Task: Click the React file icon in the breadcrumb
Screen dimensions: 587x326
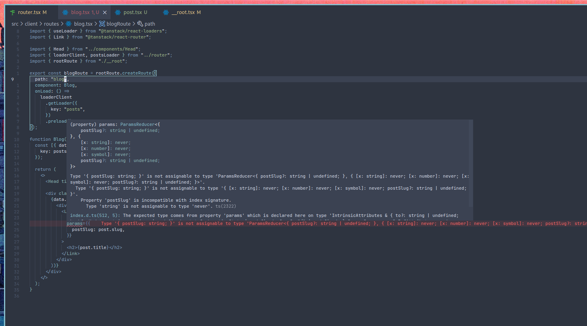Action: (69, 24)
